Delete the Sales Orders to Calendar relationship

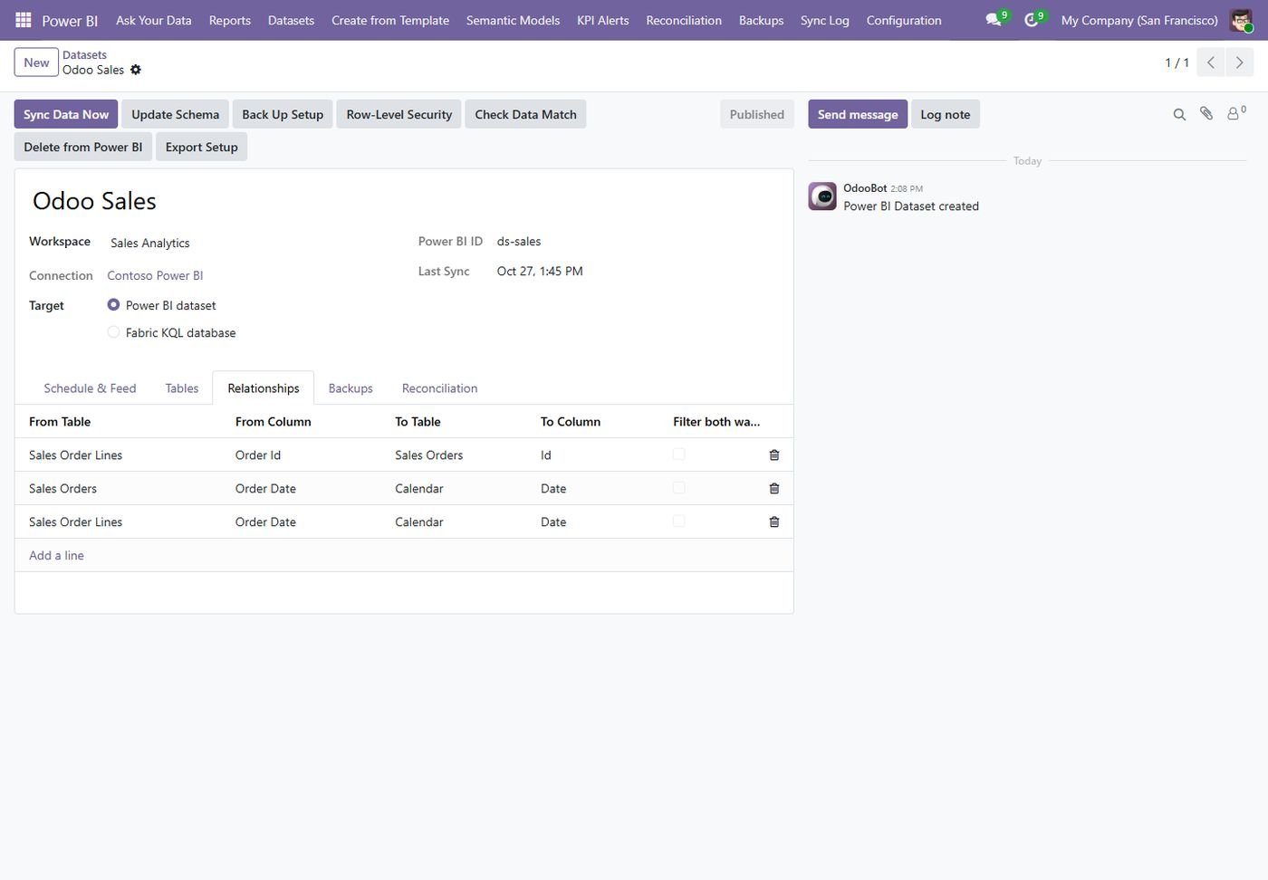tap(774, 489)
